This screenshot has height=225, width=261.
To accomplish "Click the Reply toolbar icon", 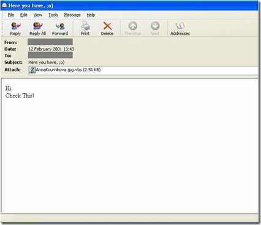I will click(15, 26).
